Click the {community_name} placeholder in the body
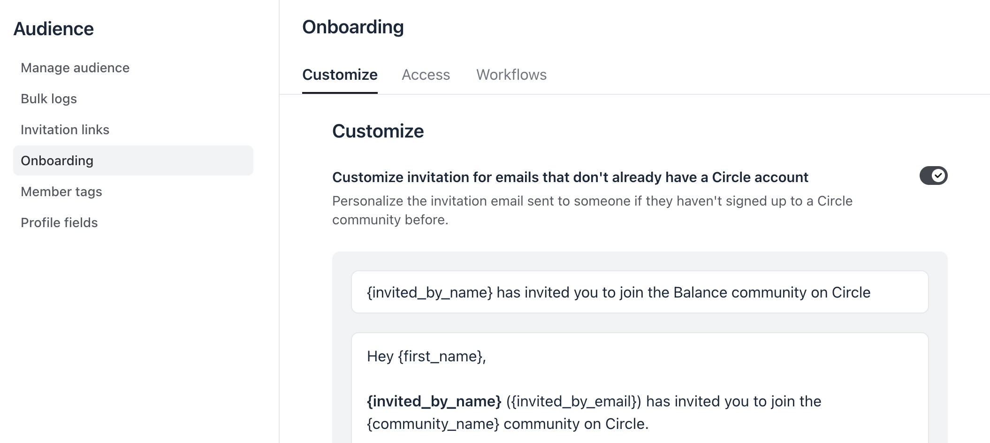This screenshot has width=990, height=443. pos(433,424)
